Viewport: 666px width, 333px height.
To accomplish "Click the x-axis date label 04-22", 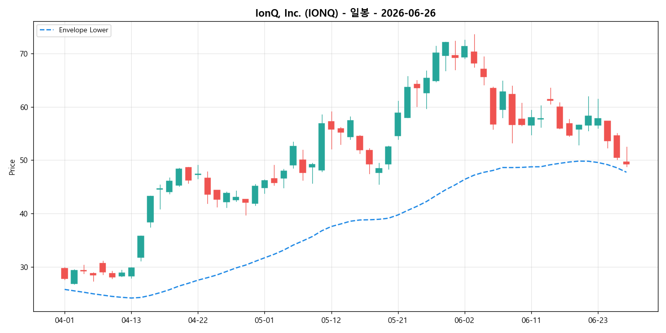I will tap(198, 320).
